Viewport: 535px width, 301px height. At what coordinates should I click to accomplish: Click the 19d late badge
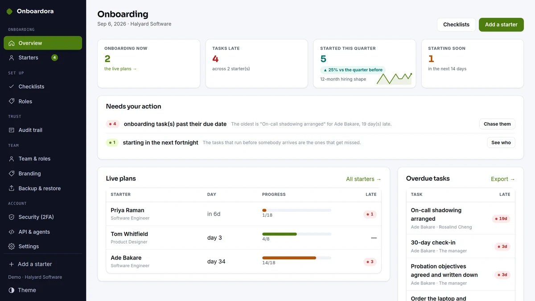tap(501, 219)
